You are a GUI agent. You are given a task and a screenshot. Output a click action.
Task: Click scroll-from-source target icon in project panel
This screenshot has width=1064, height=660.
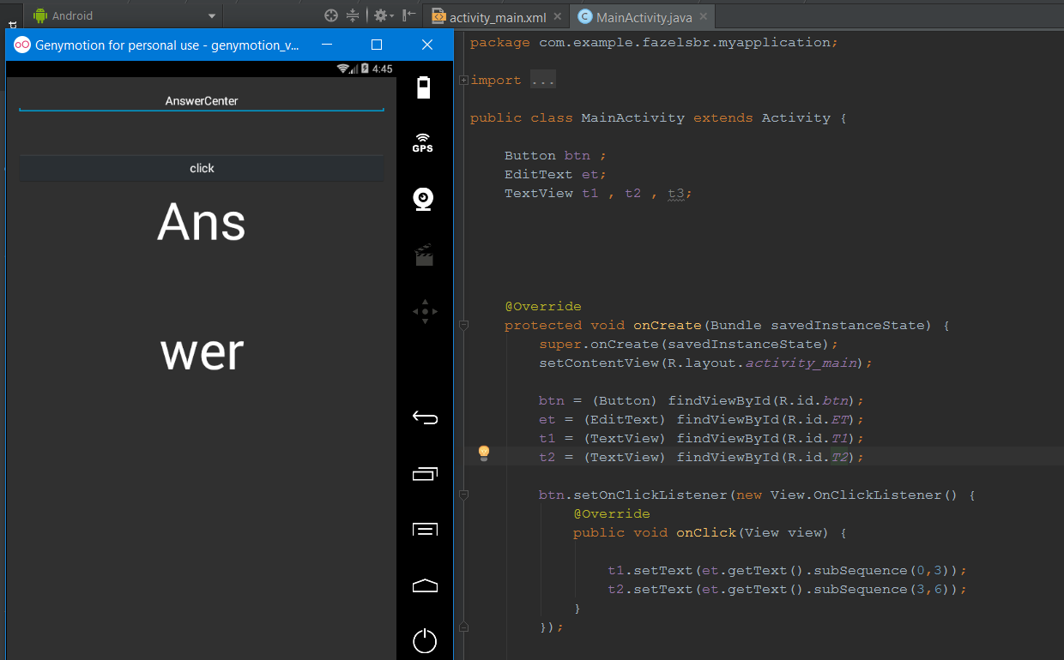(x=331, y=15)
